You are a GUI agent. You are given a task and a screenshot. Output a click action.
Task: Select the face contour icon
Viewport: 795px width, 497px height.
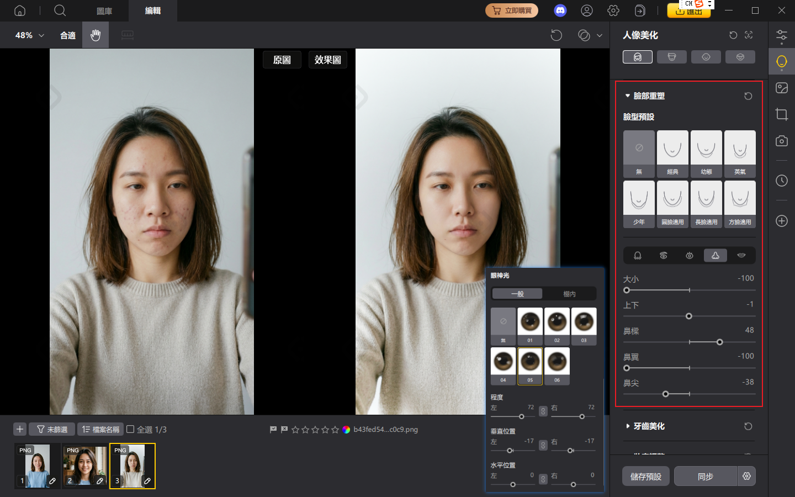coord(637,255)
